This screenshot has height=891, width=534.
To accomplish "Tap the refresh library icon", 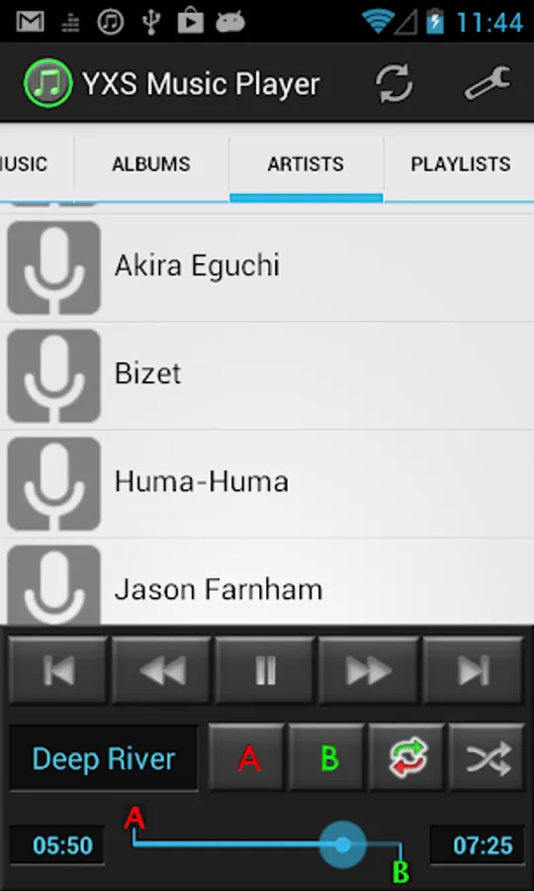I will click(x=395, y=84).
